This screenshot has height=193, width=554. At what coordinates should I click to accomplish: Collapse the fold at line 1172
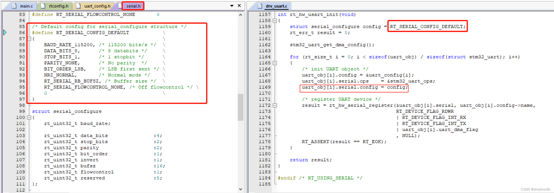coord(275,105)
